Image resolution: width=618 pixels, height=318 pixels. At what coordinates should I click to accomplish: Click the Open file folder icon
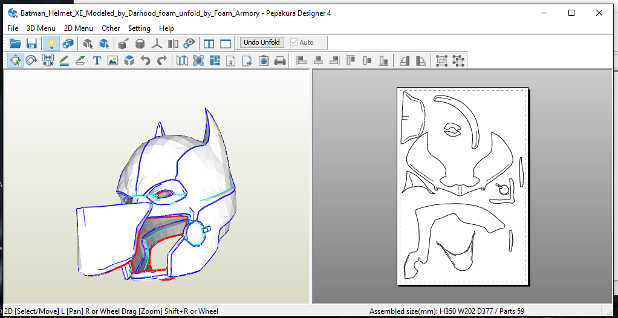coord(15,43)
